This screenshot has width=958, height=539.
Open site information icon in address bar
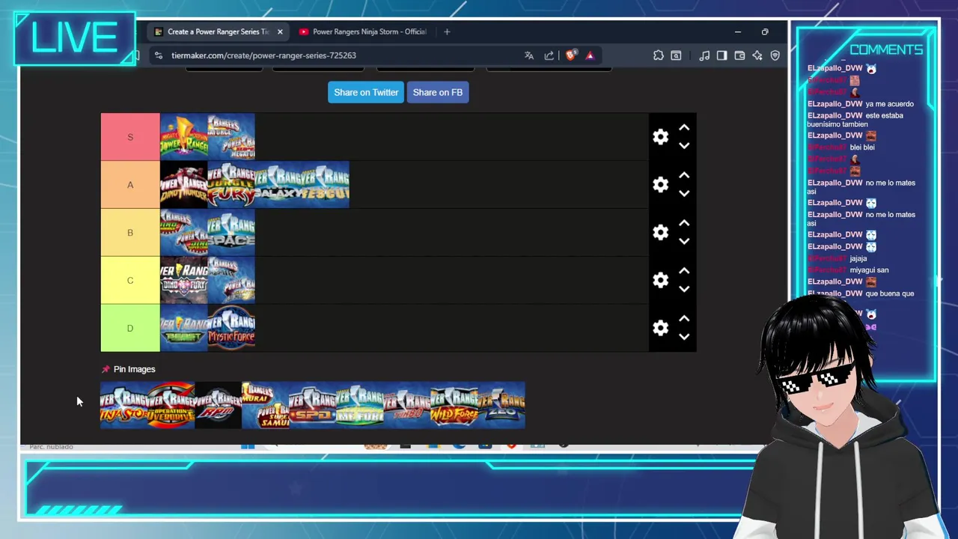158,55
